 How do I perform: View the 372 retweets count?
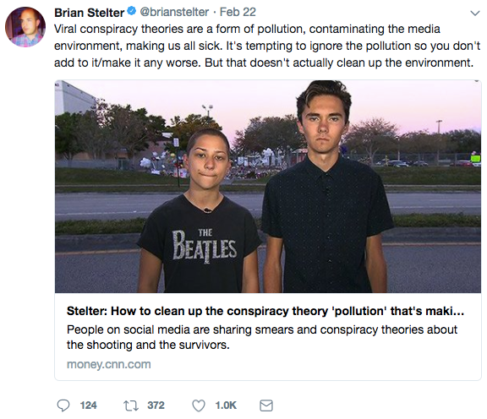156,405
